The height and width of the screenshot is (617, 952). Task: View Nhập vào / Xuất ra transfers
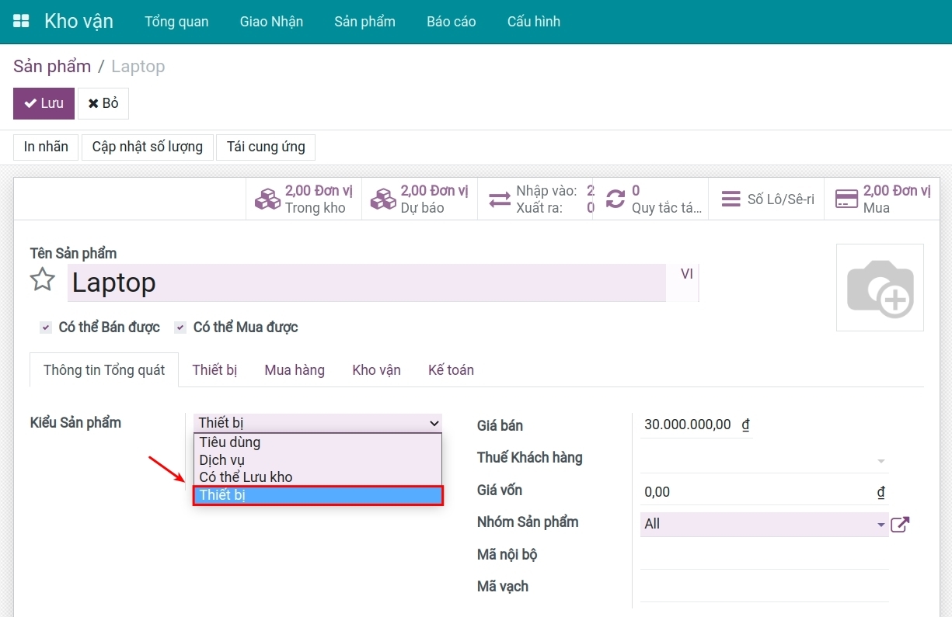pos(536,199)
